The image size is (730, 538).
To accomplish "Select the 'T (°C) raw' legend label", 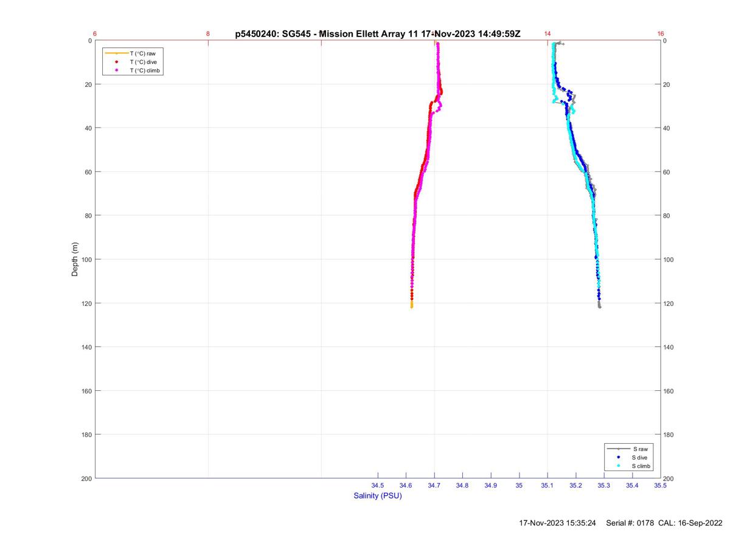I will point(143,53).
